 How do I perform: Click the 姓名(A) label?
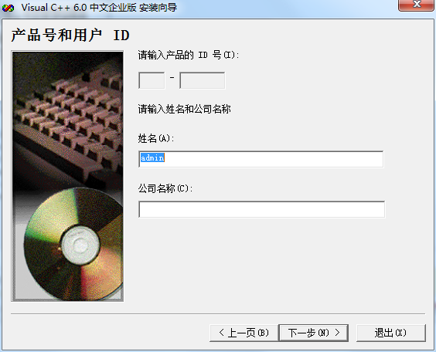point(155,138)
